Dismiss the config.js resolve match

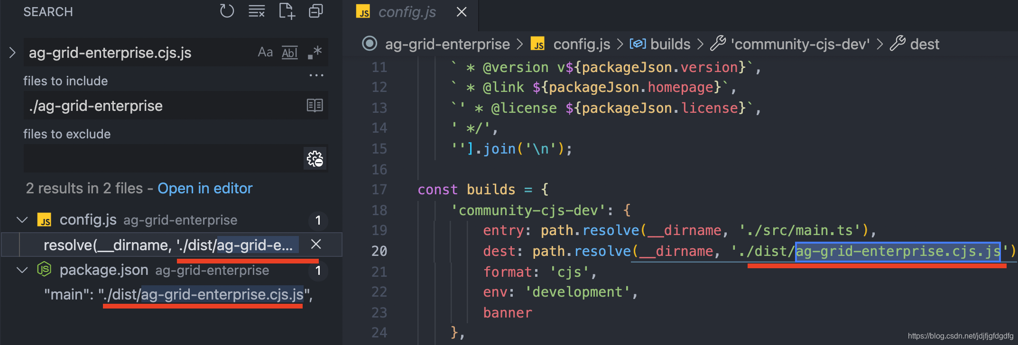316,244
